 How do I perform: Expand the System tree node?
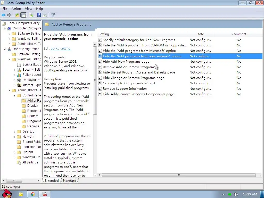(14, 152)
